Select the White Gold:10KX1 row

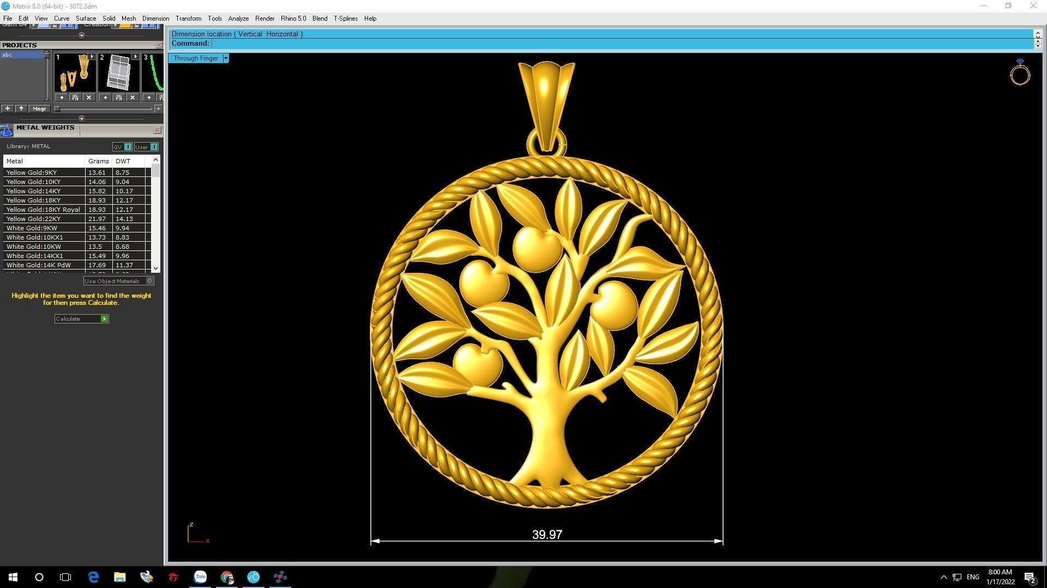pos(77,237)
